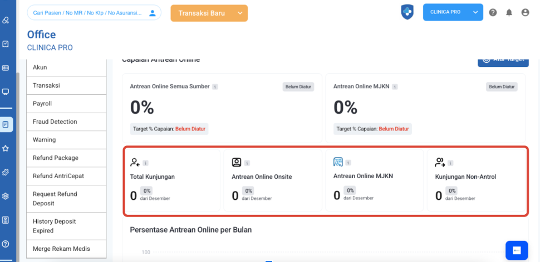
Task: Click the blue shield logo icon
Action: click(408, 12)
